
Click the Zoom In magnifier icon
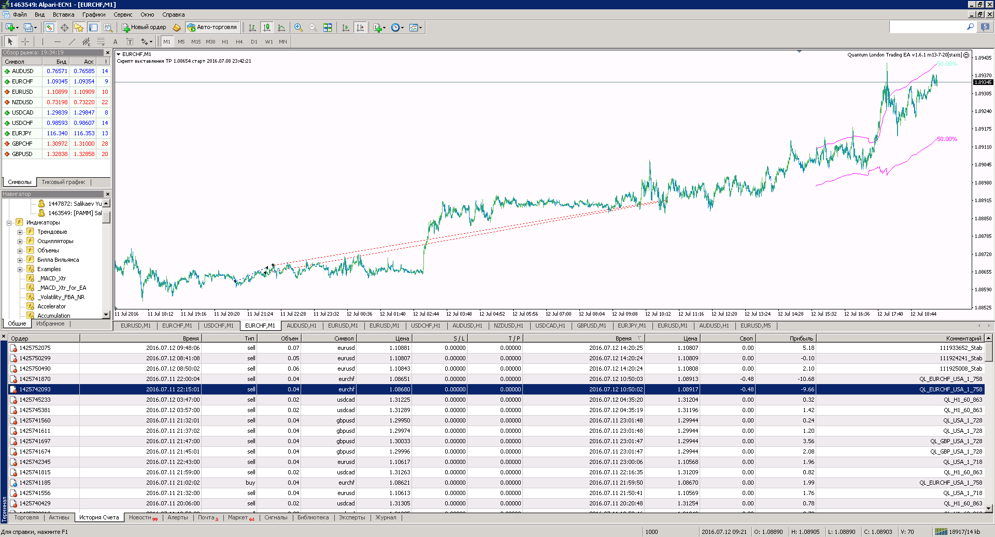(298, 27)
